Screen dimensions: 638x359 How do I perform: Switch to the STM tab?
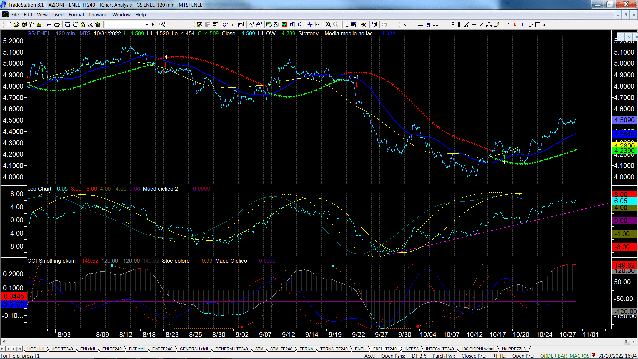pos(259,349)
